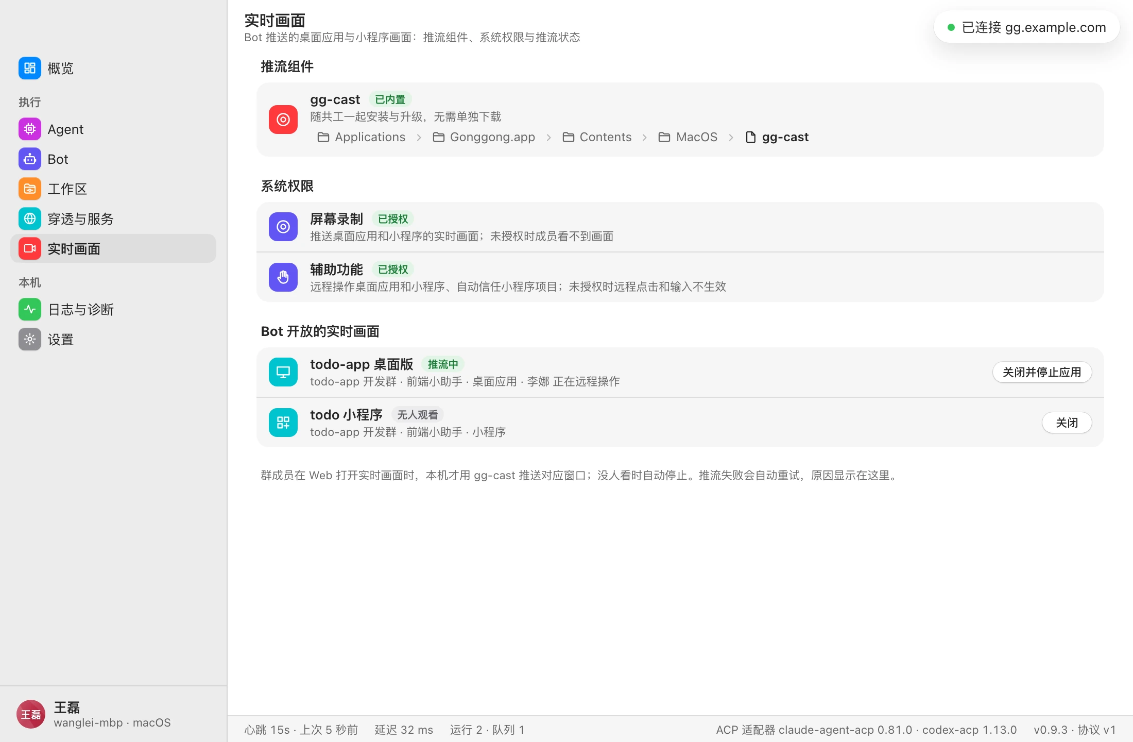Click the 已连接 gg.example.com status pill
This screenshot has height=742, width=1133.
(x=1027, y=27)
